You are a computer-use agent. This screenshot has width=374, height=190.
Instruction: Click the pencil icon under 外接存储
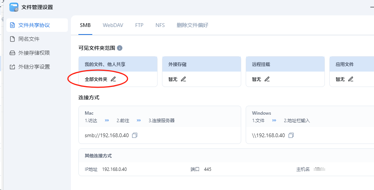click(x=183, y=79)
